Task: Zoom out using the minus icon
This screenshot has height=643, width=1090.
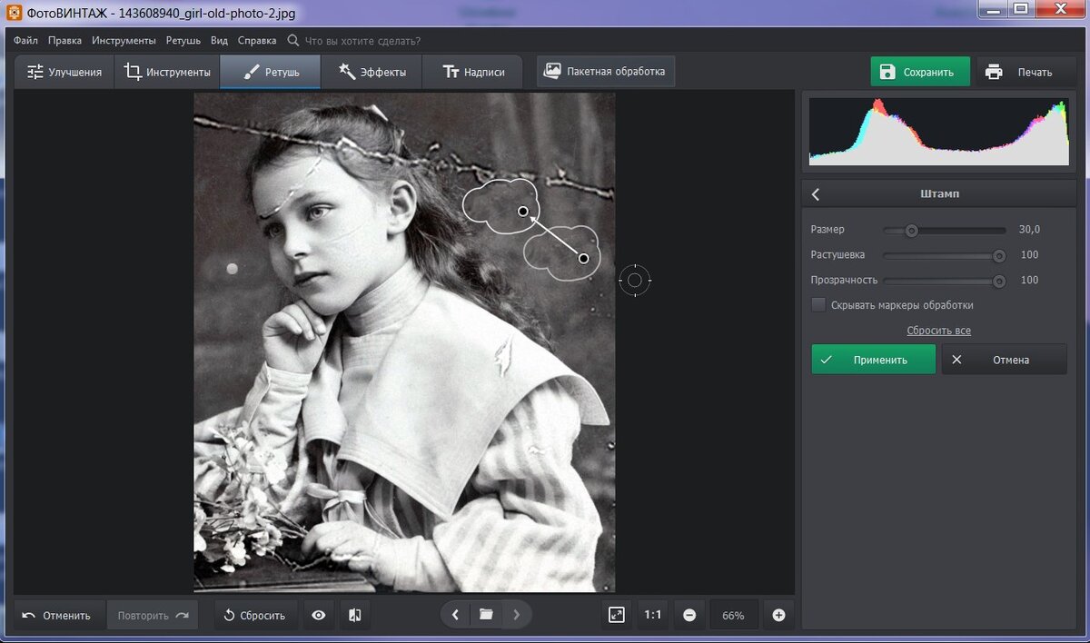Action: (x=689, y=615)
